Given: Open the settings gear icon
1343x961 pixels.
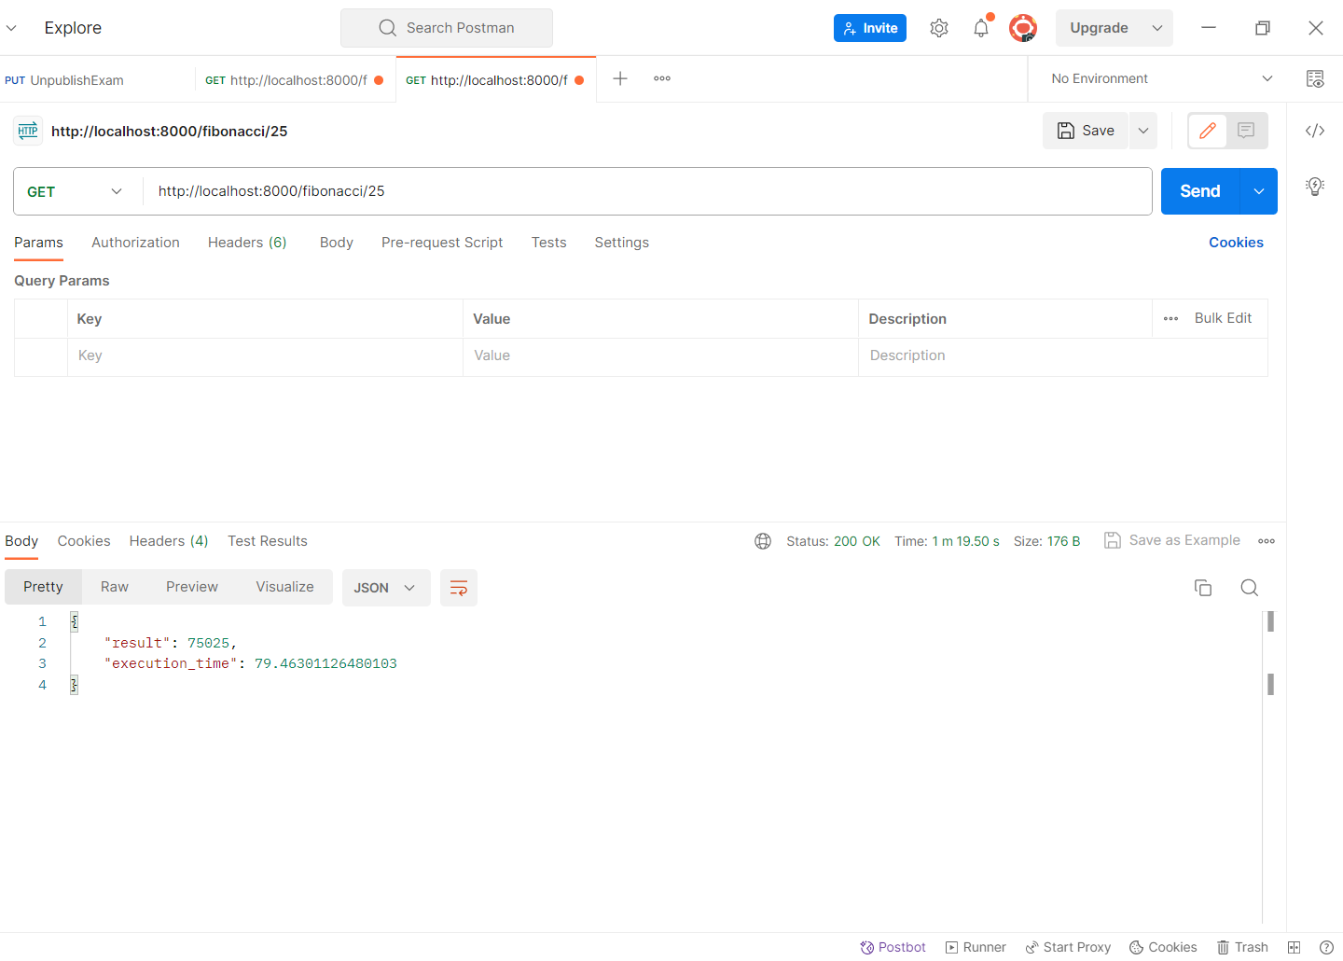Looking at the screenshot, I should (939, 28).
